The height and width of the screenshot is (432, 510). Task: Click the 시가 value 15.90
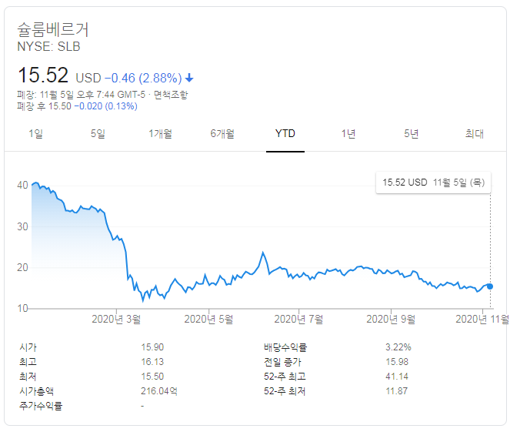(x=152, y=347)
